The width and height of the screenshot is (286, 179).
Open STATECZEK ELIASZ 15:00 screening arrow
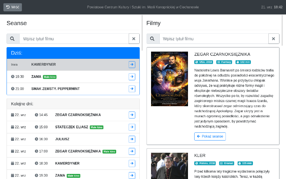(x=132, y=127)
